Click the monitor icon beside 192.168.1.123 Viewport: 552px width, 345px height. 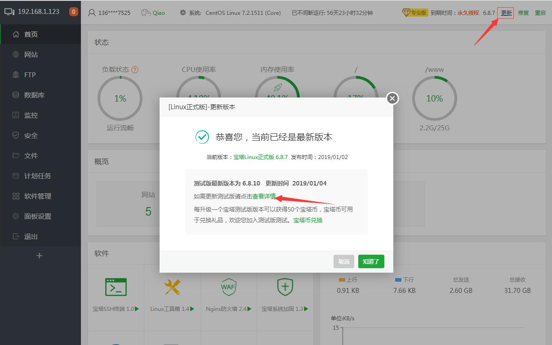9,12
